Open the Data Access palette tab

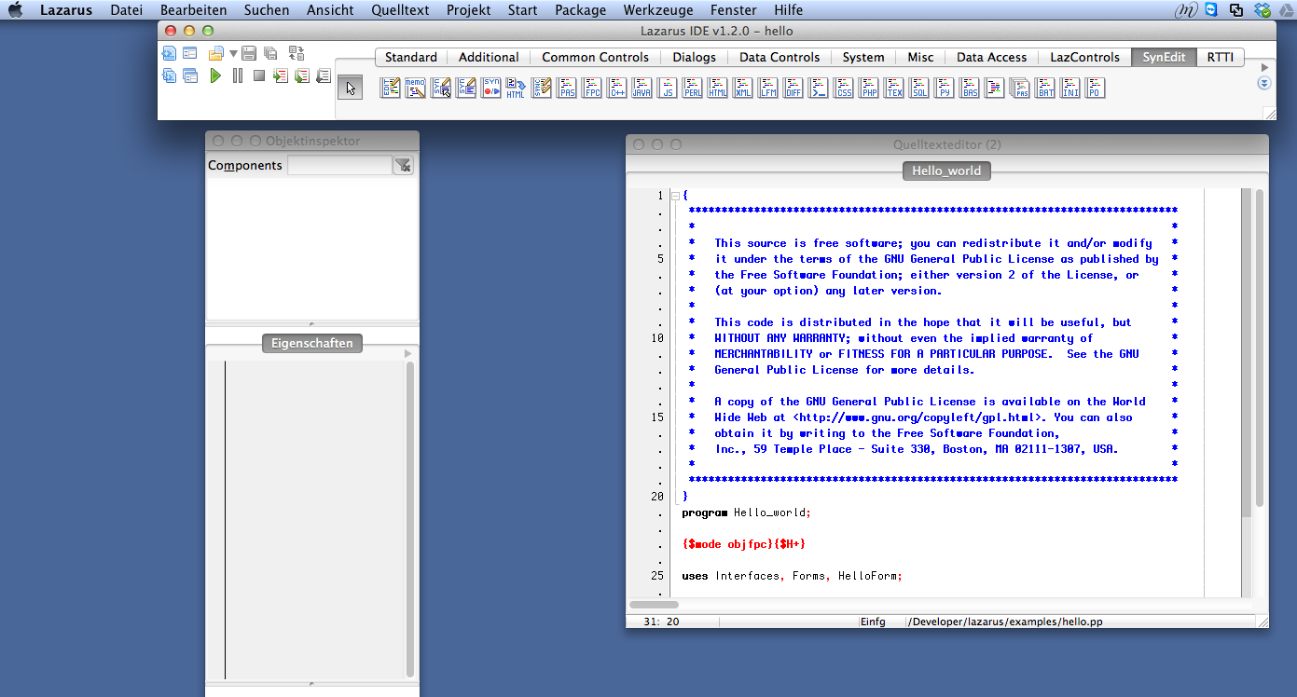coord(991,57)
